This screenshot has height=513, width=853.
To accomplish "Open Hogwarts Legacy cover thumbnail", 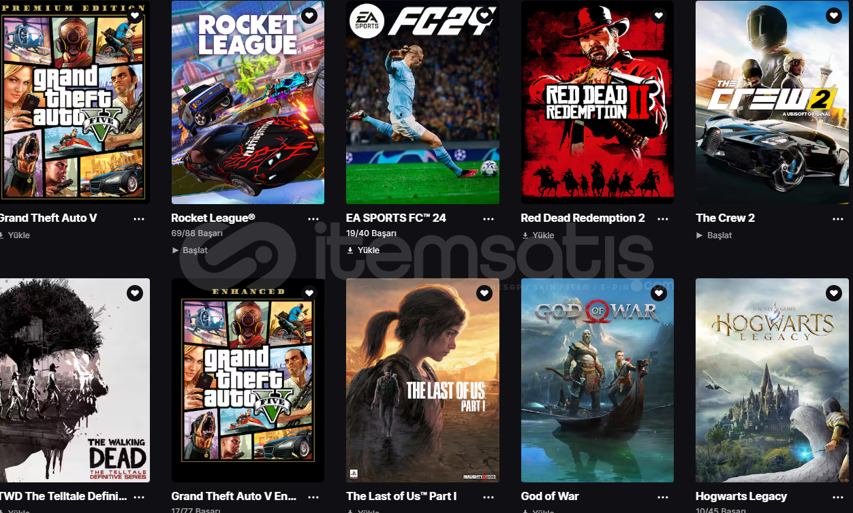I will [772, 380].
